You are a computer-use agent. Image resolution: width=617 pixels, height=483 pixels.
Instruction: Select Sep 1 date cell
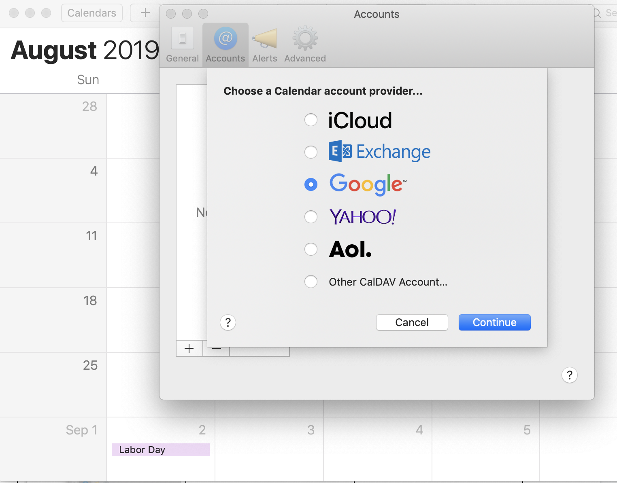click(53, 449)
